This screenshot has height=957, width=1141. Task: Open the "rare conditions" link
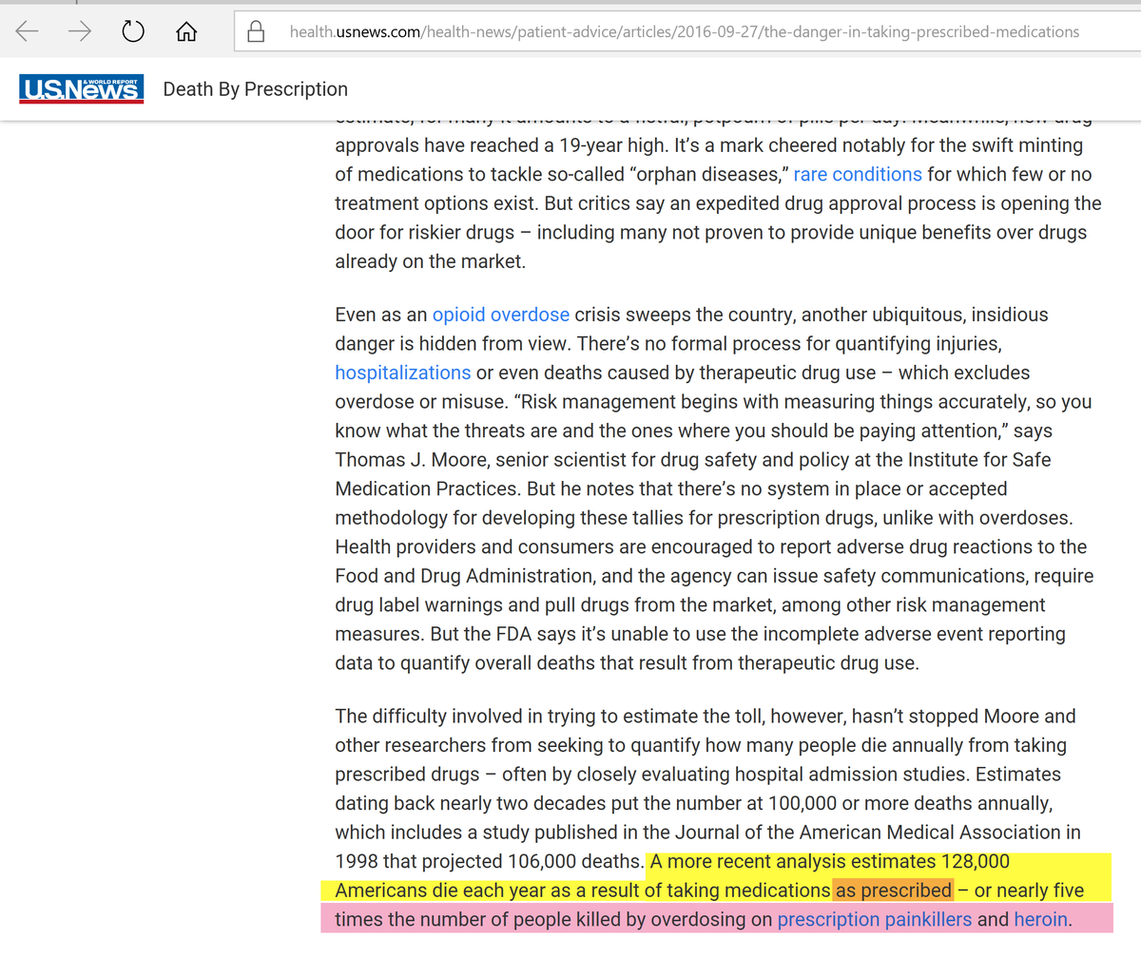[857, 174]
